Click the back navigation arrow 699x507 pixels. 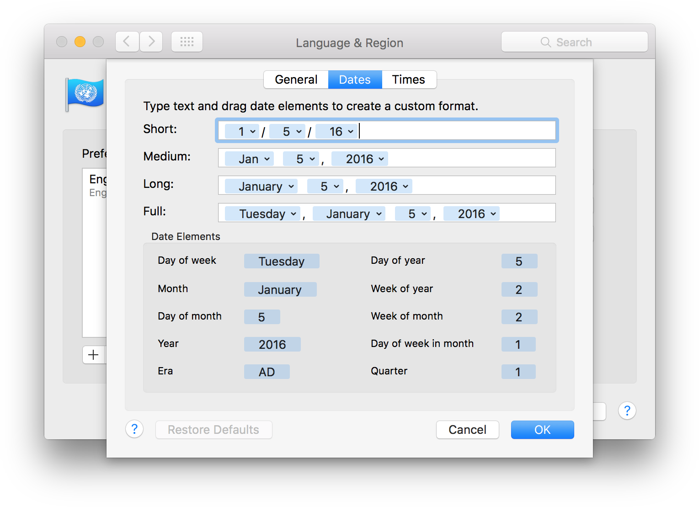tap(127, 42)
